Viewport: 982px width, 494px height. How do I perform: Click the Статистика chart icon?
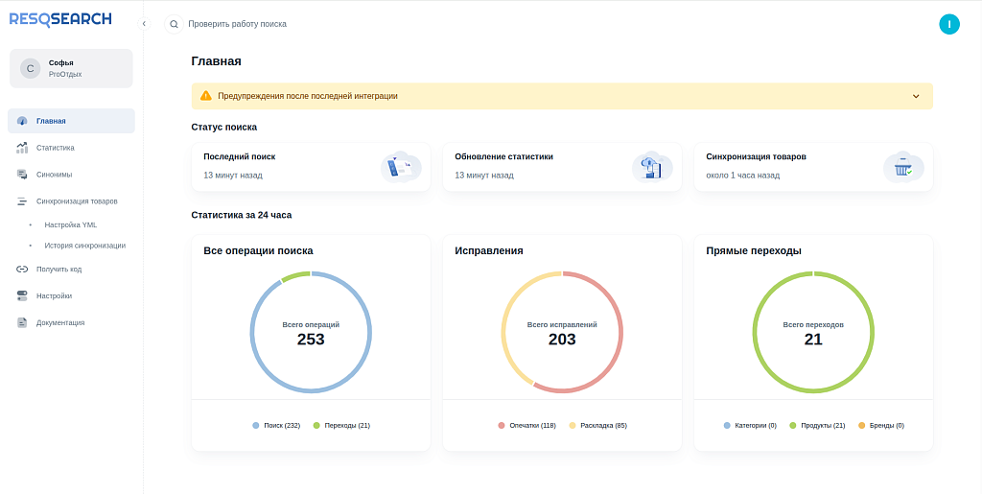pyautogui.click(x=22, y=148)
